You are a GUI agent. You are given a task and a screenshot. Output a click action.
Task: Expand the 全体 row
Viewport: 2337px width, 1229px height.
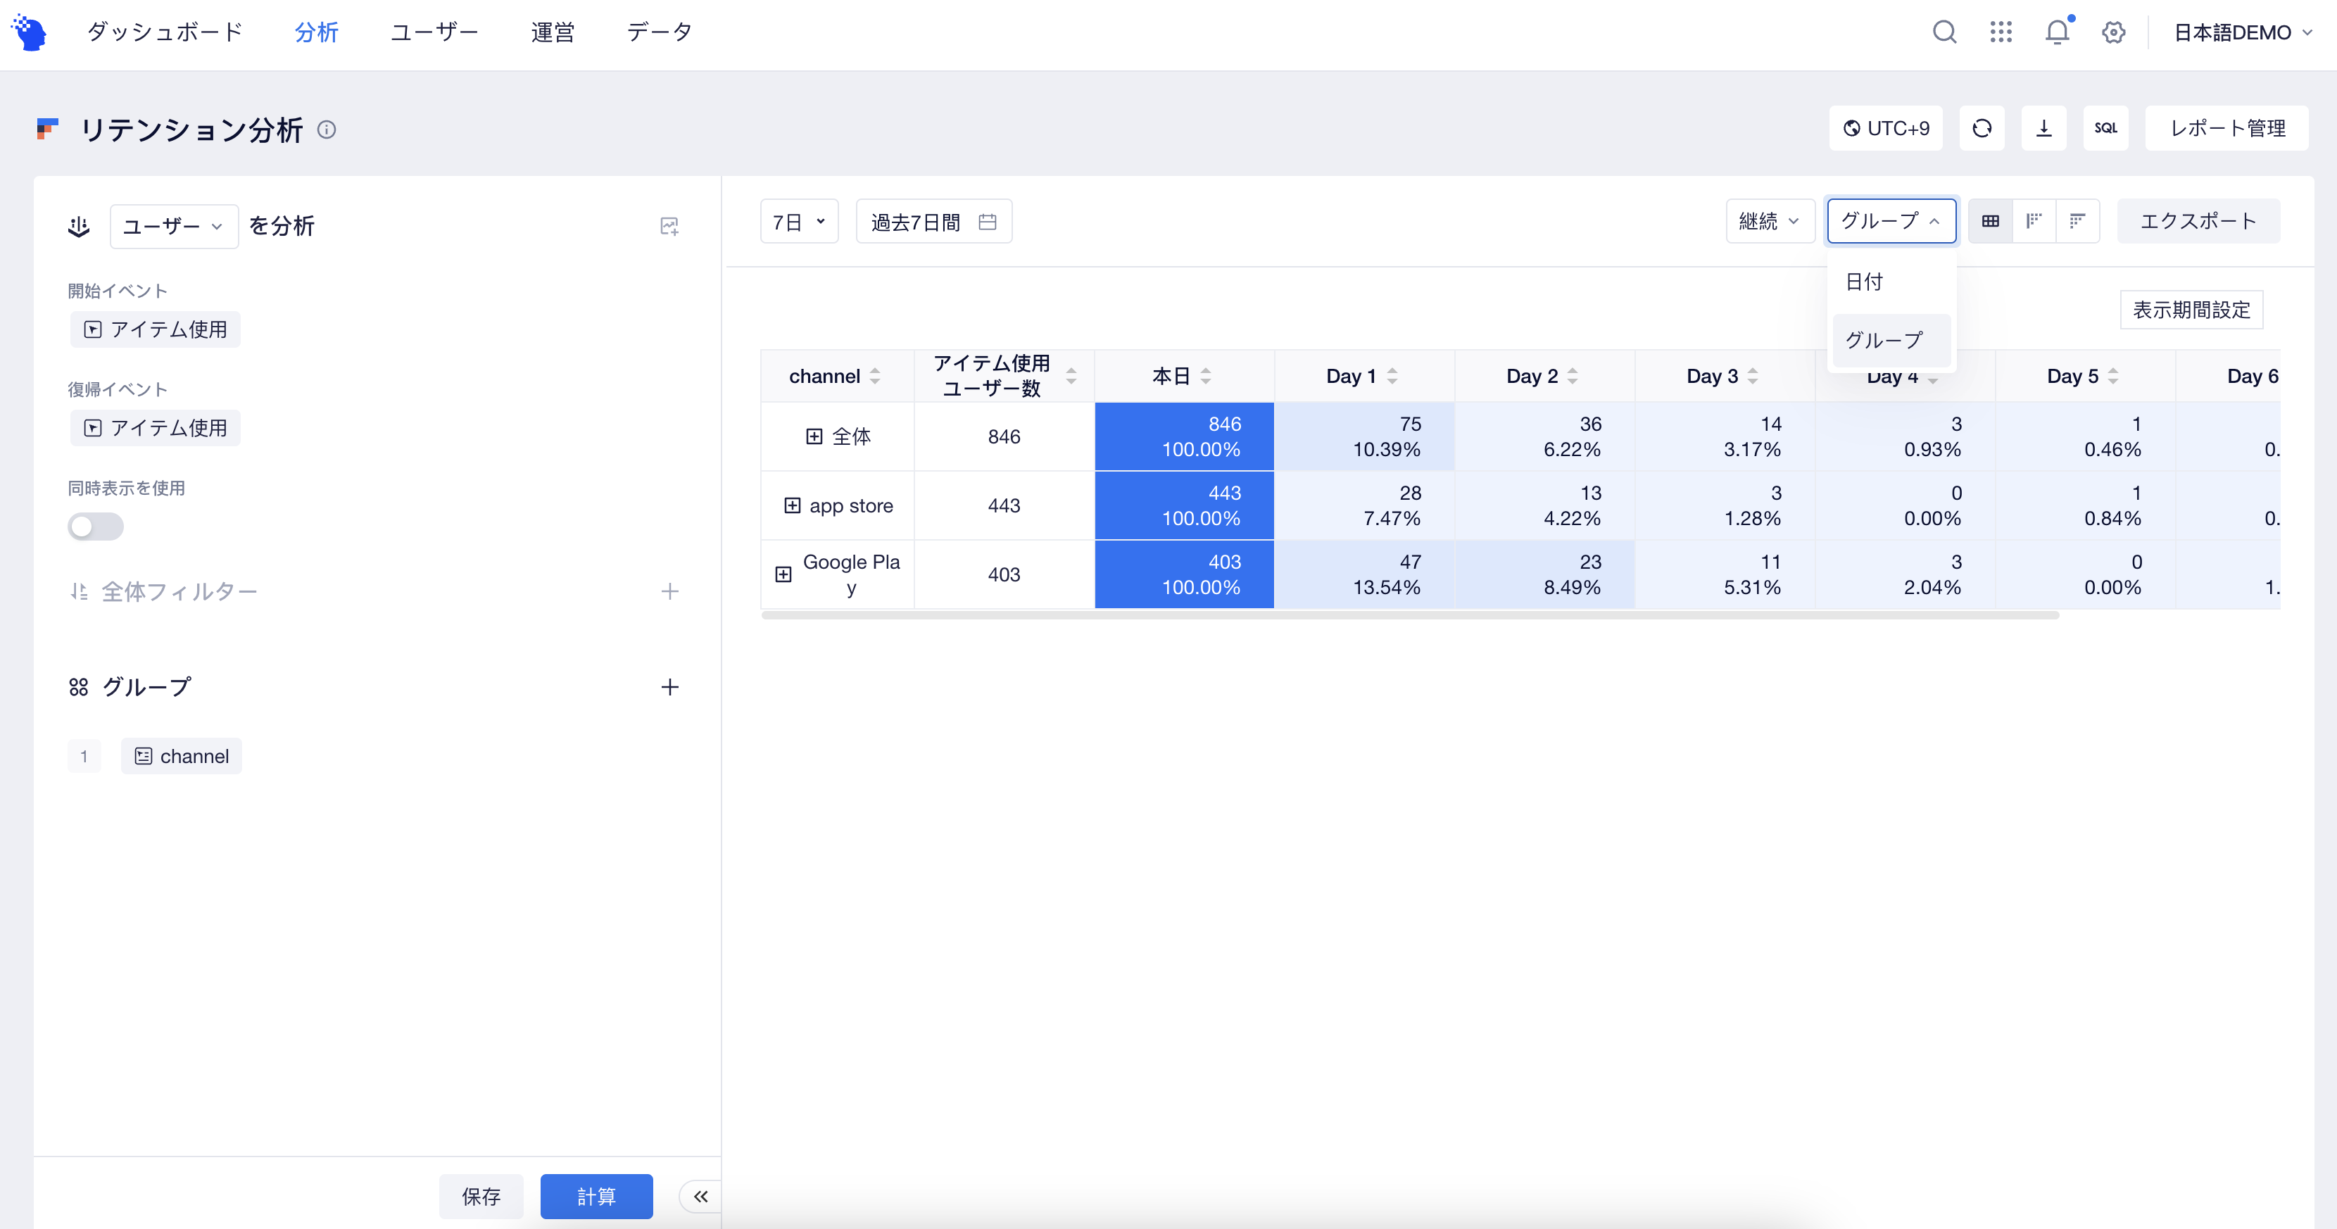pos(814,436)
